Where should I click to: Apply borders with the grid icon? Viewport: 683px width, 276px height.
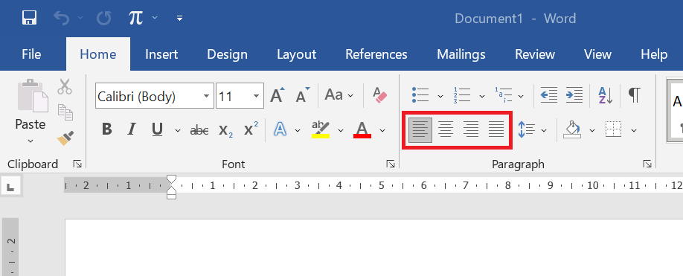coord(613,129)
